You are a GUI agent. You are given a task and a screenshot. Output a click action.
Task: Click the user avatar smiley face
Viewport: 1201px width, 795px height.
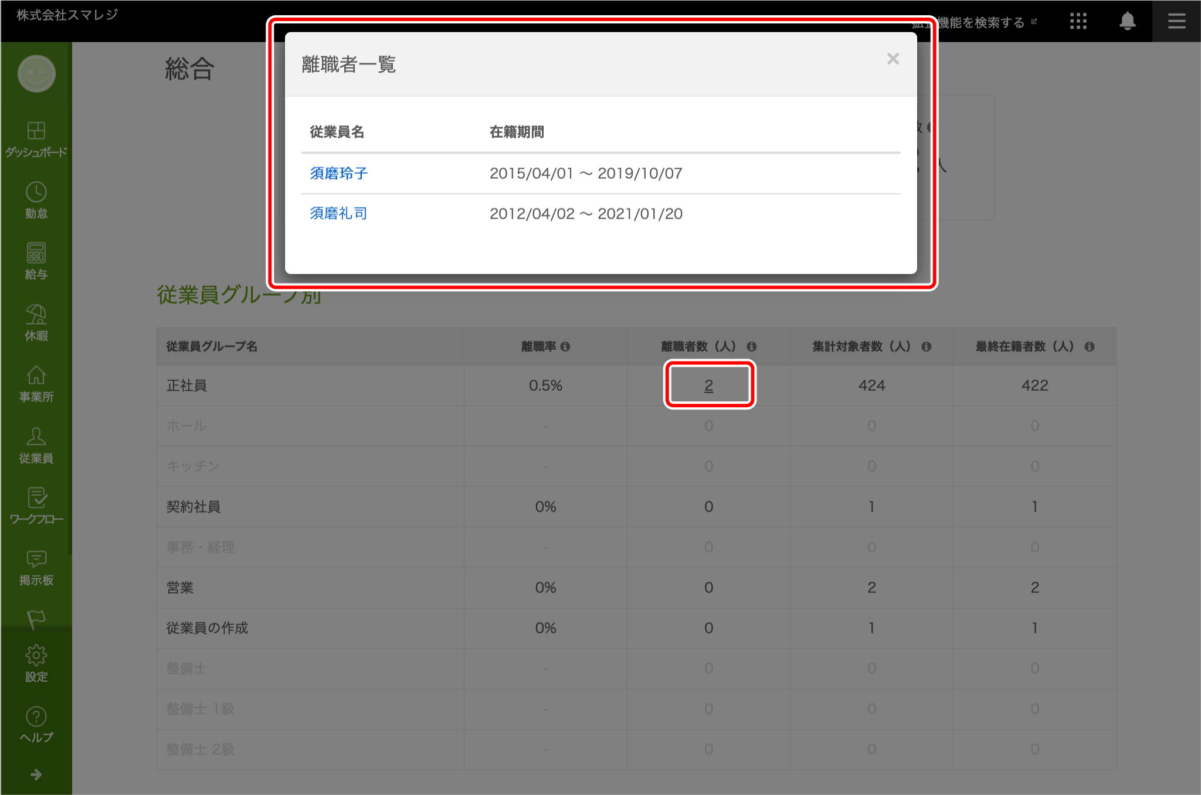36,74
